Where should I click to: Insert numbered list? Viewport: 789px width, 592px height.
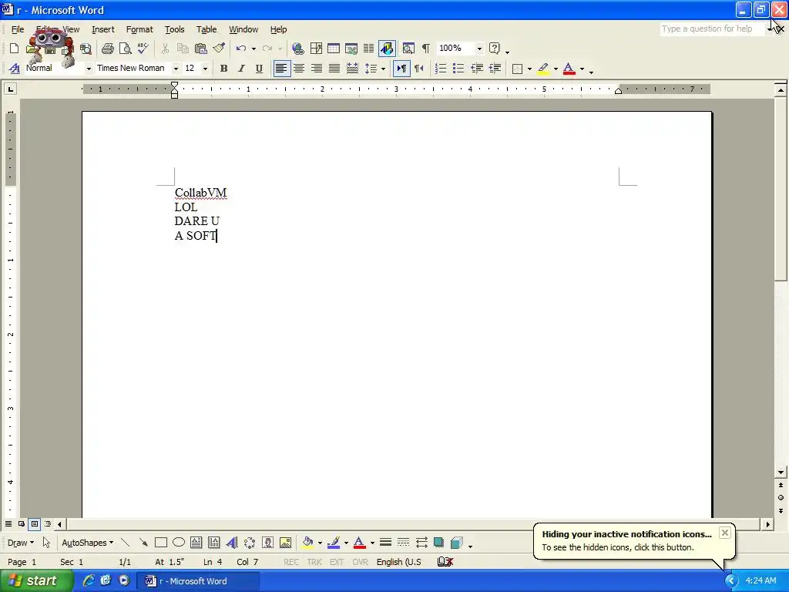(440, 69)
